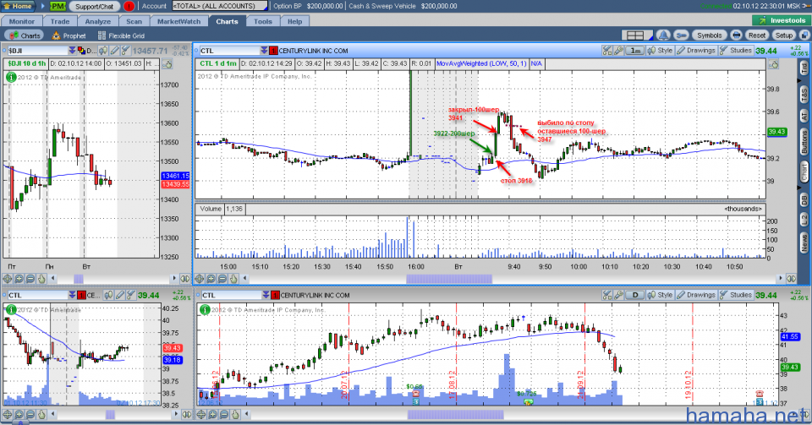
Task: Open the chart grid layout selector
Action: [x=636, y=35]
